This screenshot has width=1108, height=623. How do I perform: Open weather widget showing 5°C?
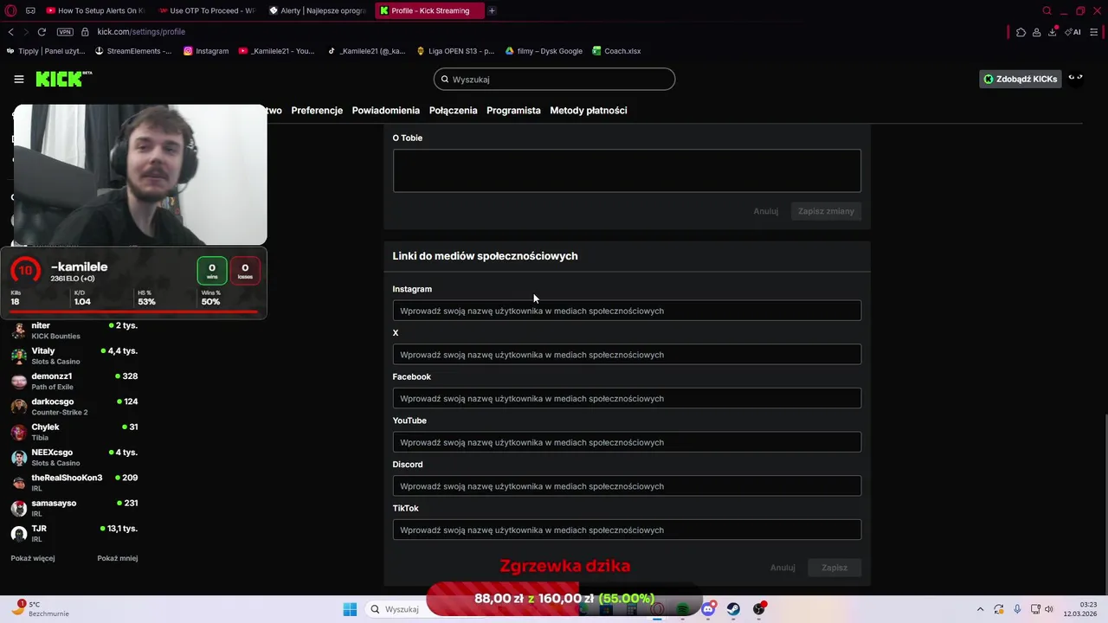coord(39,609)
